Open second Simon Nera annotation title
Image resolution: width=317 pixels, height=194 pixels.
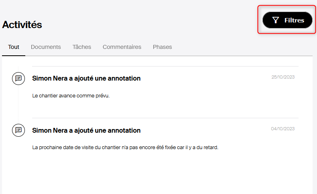86,130
